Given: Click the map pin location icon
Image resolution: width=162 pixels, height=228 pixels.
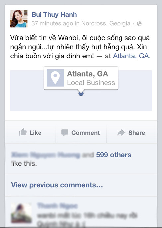Looking at the screenshot, I should tap(55, 78).
